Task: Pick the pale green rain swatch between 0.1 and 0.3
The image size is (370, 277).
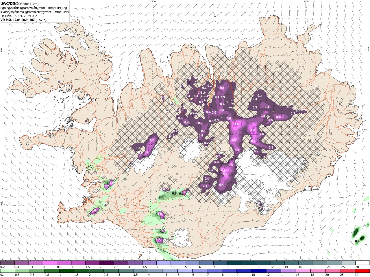Action: (x=7, y=271)
